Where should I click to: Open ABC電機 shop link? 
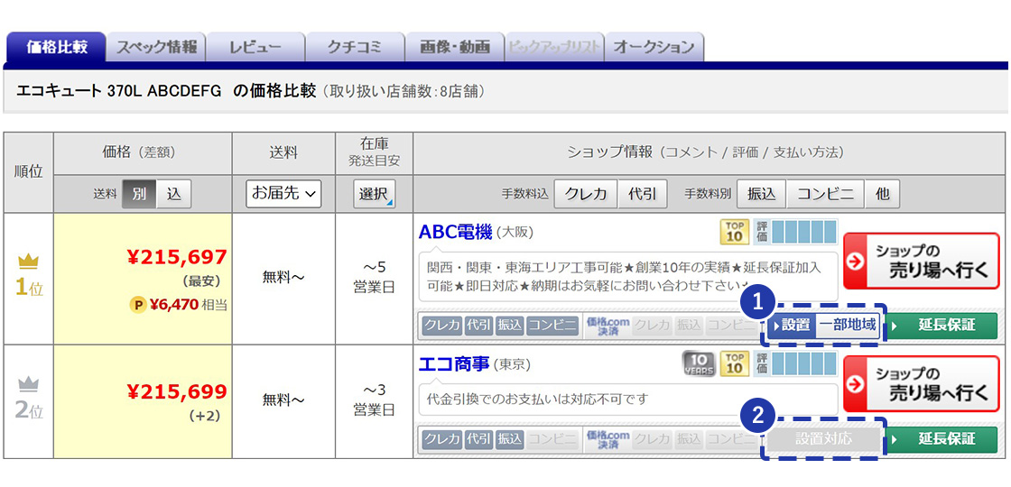tap(455, 232)
